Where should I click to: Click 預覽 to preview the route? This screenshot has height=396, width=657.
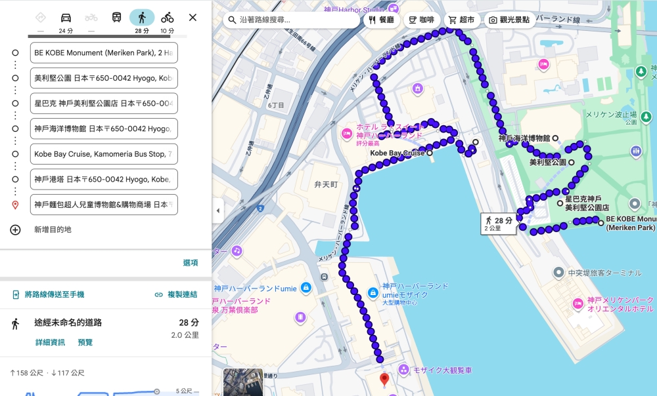click(85, 342)
